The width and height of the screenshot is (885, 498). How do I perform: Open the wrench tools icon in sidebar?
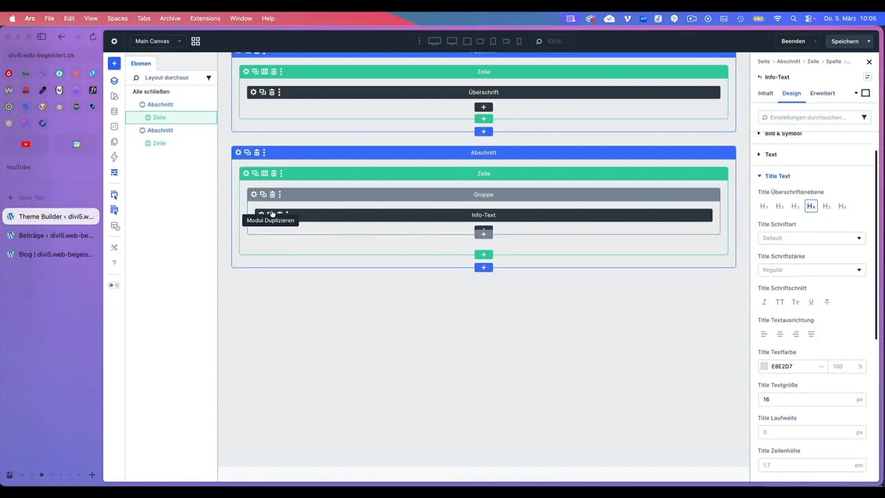click(x=114, y=248)
